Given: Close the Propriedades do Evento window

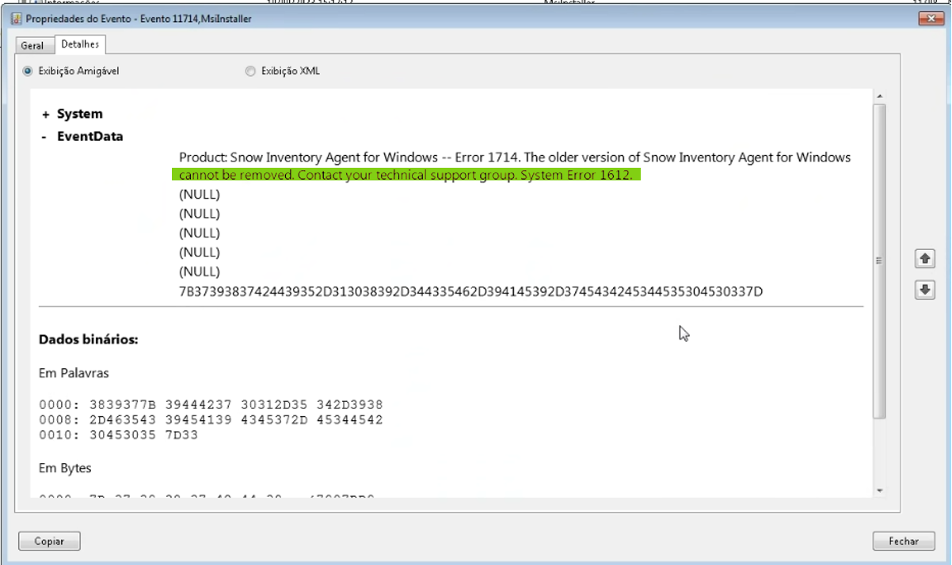Looking at the screenshot, I should 928,17.
